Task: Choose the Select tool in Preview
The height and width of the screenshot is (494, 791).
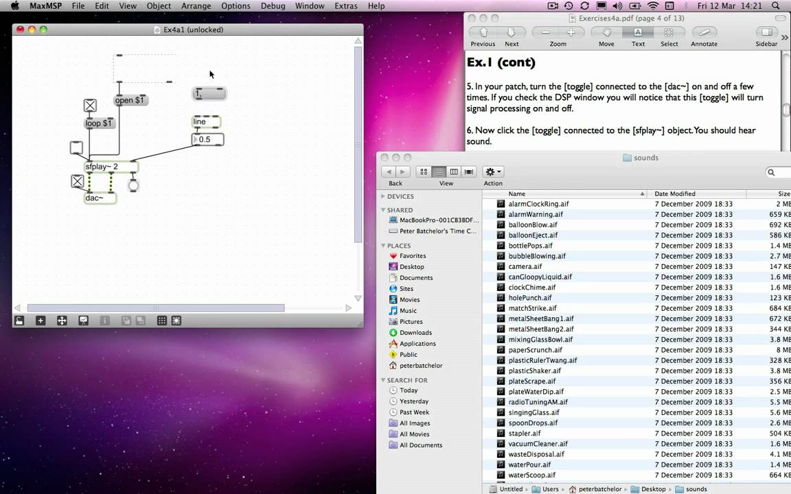Action: (x=669, y=32)
